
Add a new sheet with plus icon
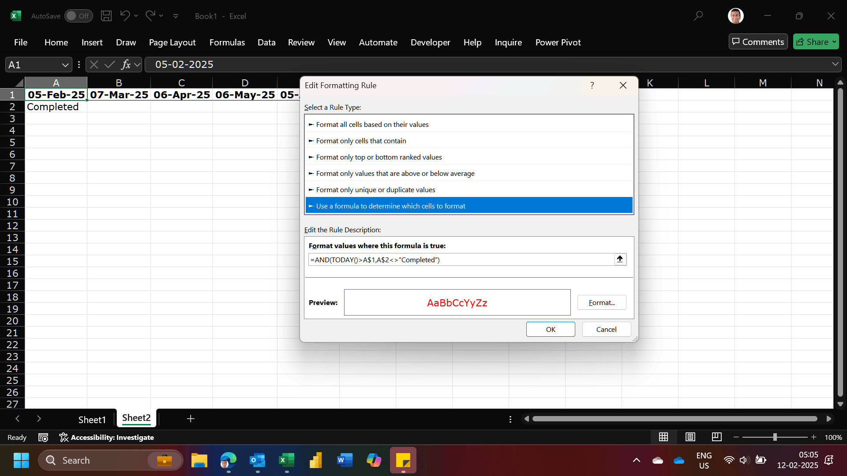pyautogui.click(x=191, y=419)
